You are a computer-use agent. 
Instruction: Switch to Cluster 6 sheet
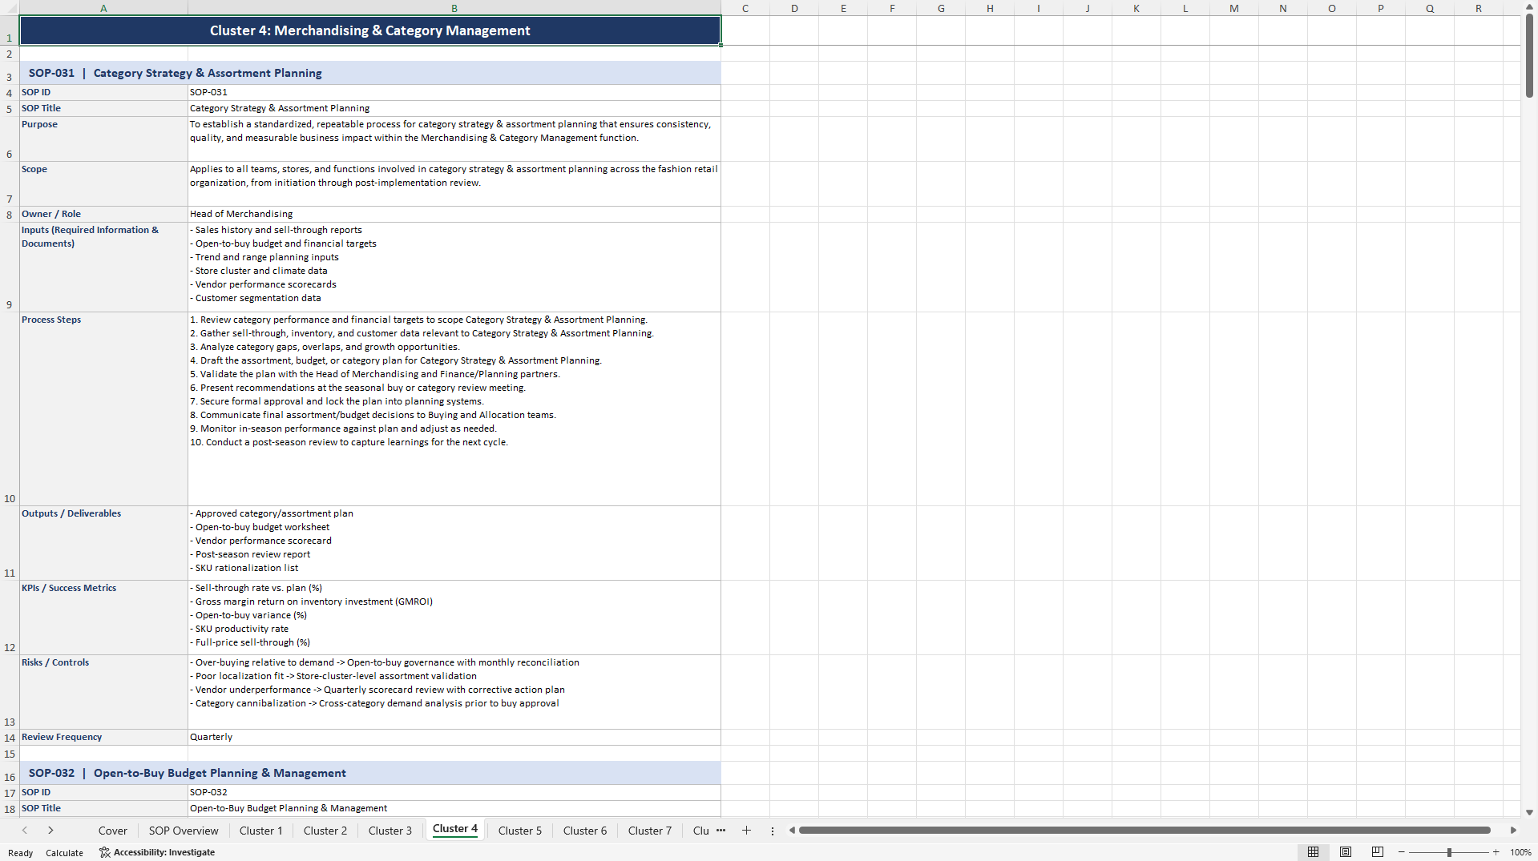(585, 831)
